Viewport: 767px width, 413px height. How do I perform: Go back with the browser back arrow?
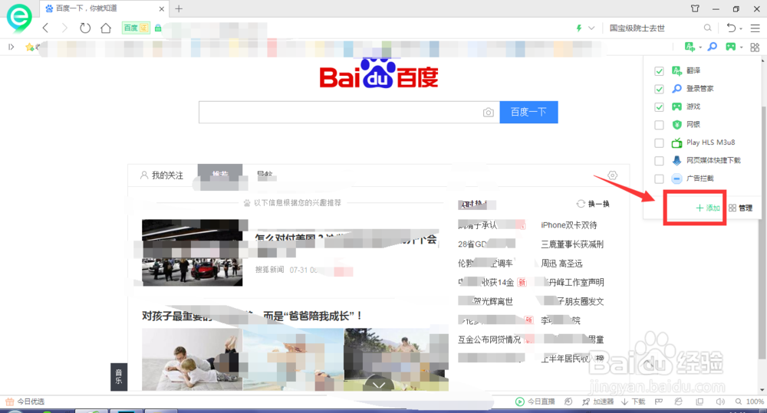tap(45, 28)
